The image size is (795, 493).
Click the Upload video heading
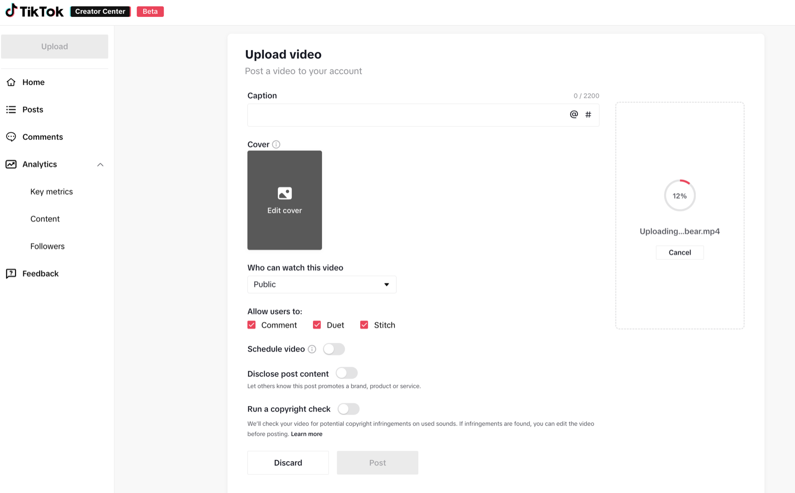(x=283, y=54)
